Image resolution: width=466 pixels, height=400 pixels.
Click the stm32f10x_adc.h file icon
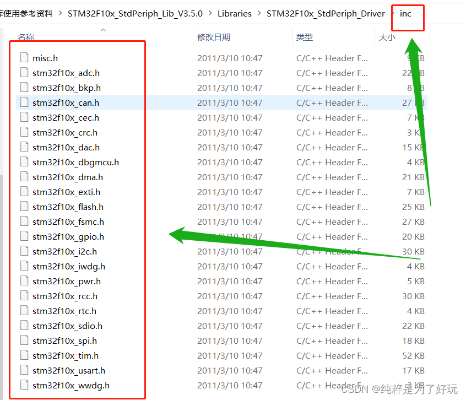24,72
